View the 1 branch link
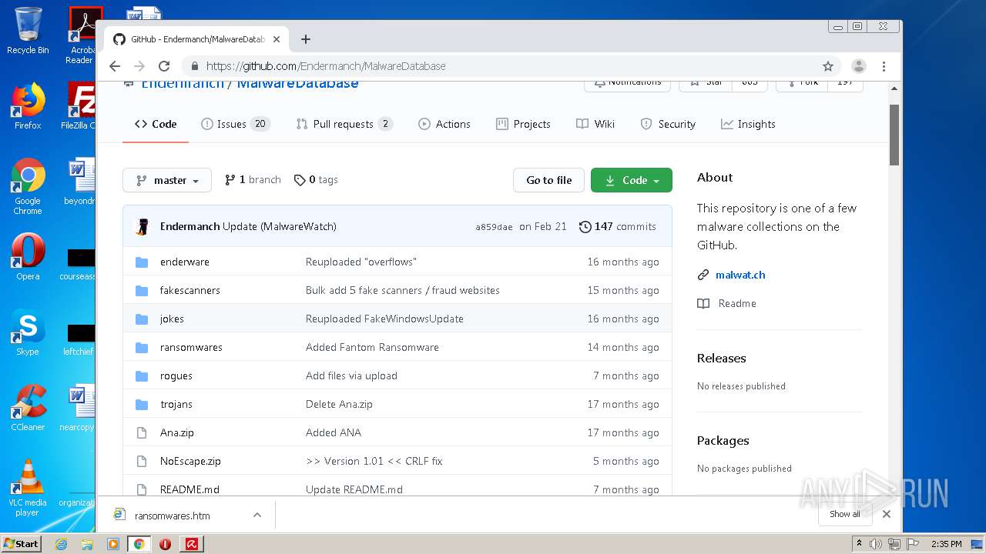 click(253, 179)
